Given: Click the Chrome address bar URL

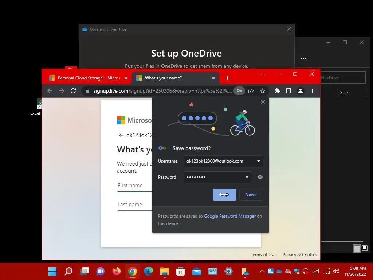Looking at the screenshot, I should (x=162, y=91).
